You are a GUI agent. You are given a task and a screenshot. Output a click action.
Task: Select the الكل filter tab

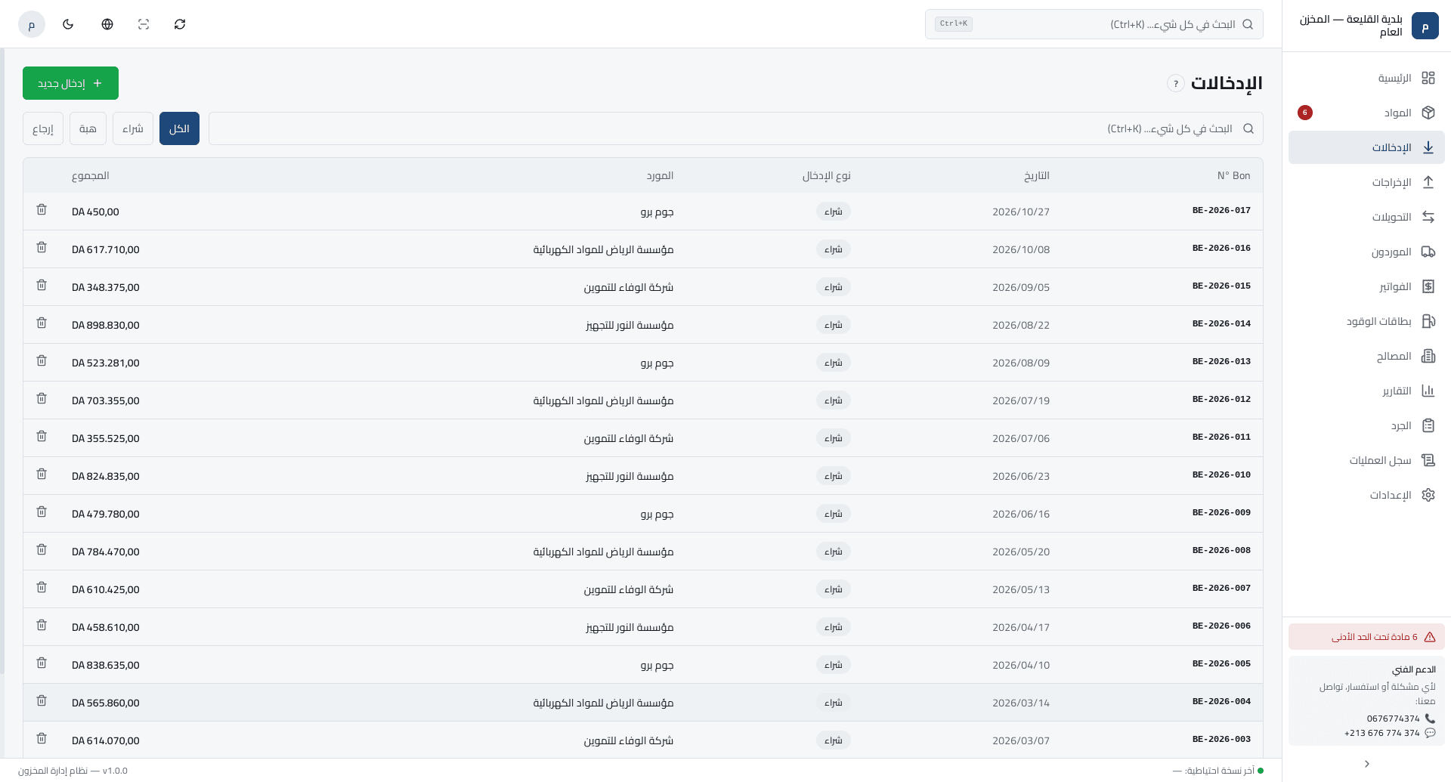179,128
